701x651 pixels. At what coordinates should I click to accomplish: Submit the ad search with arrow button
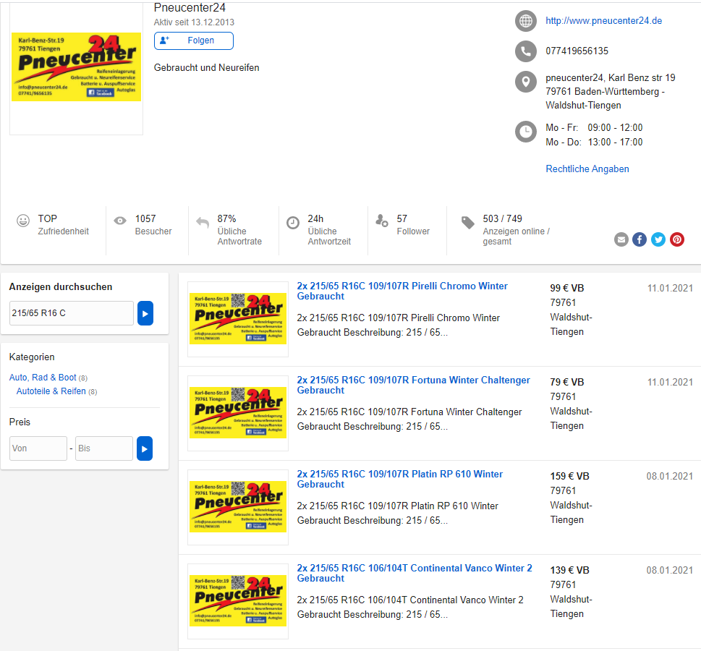click(145, 313)
